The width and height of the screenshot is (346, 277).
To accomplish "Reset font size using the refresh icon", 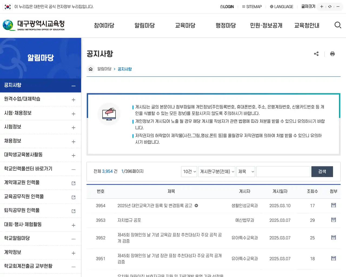I will point(330,6).
